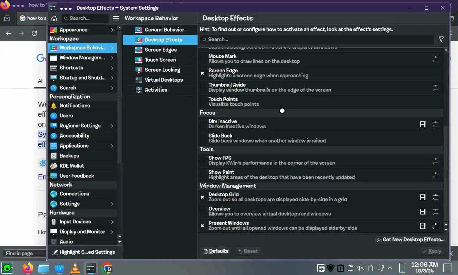The height and width of the screenshot is (275, 458).
Task: Play the Desktop Grid demo video icon
Action: click(423, 197)
